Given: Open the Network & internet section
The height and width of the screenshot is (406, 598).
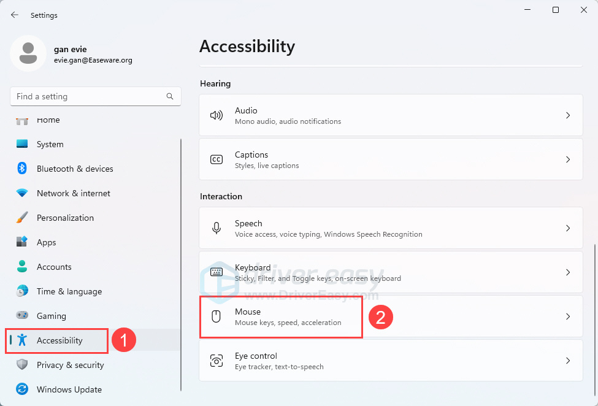Looking at the screenshot, I should pyautogui.click(x=73, y=193).
